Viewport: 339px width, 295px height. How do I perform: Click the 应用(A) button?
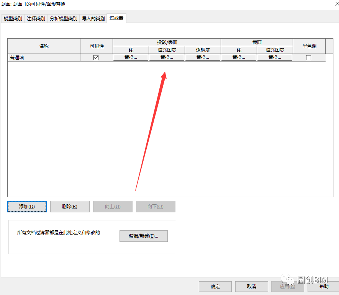(x=288, y=287)
